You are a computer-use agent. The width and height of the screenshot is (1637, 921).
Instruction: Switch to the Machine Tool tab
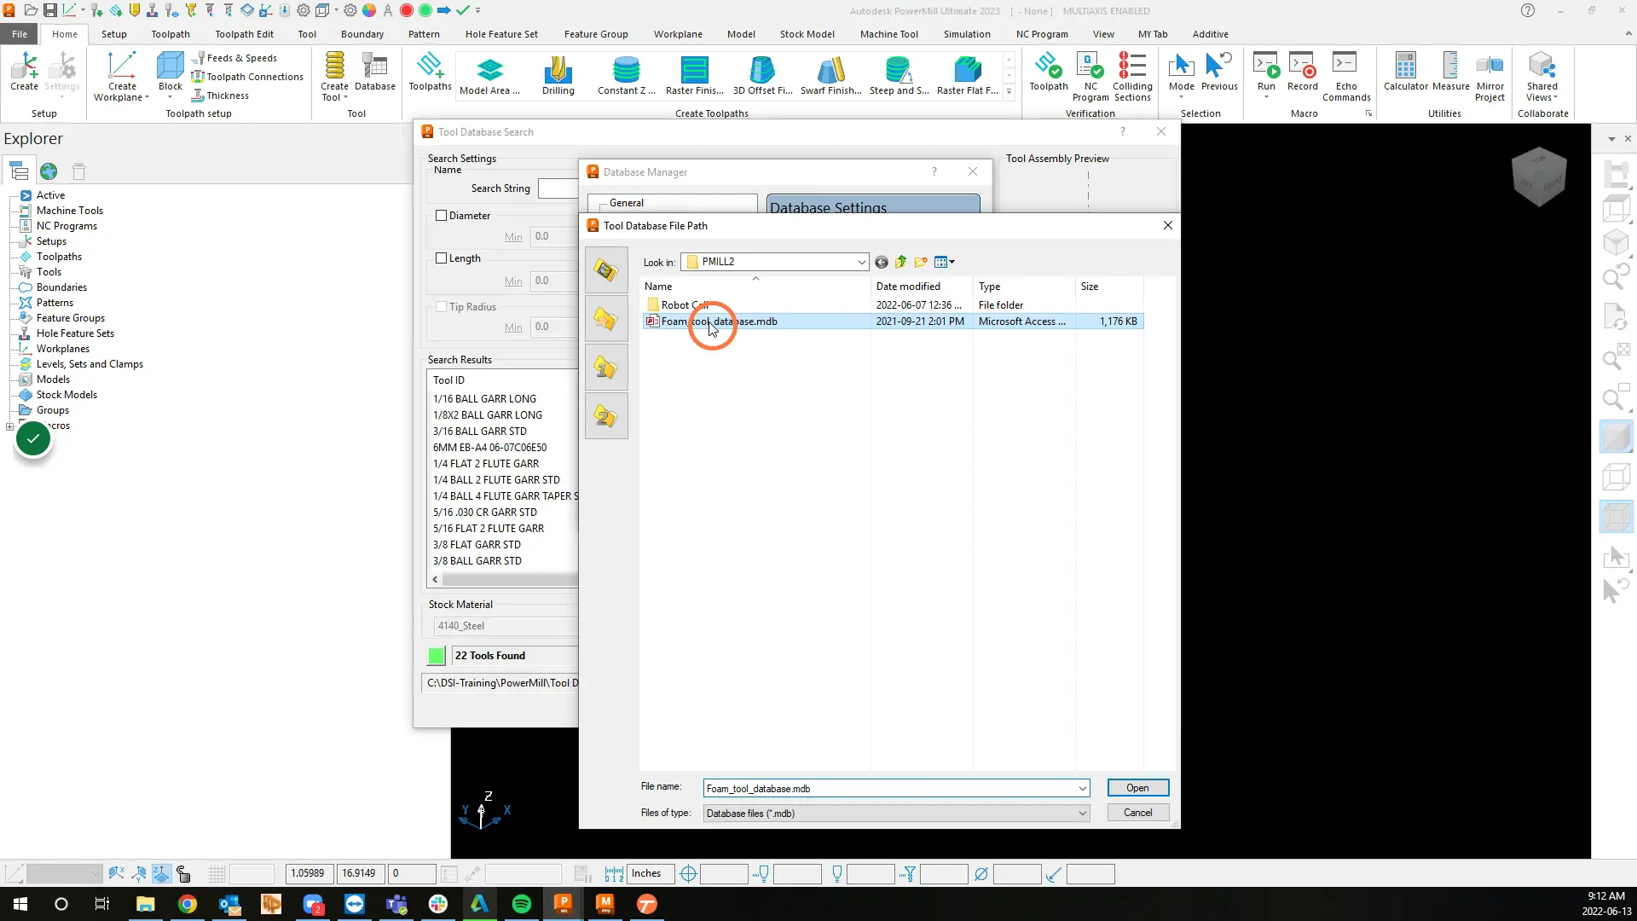coord(888,34)
